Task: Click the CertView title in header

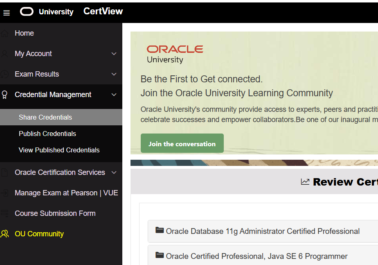Action: click(x=103, y=11)
